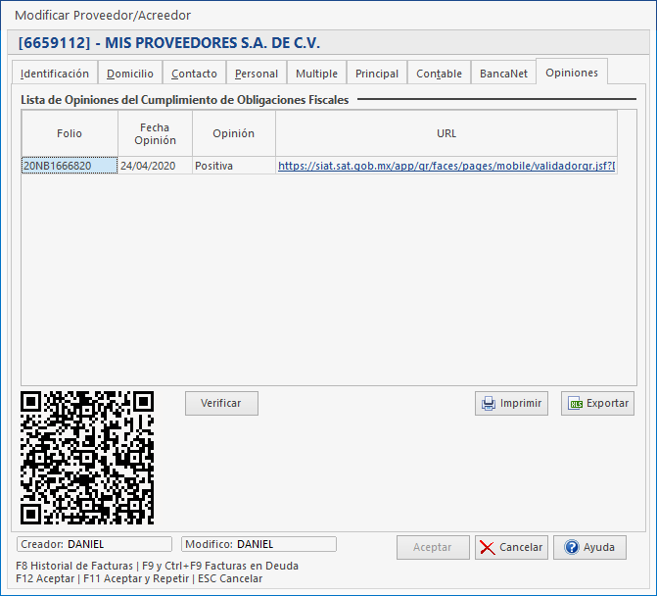Switch to the Identificación tab
The height and width of the screenshot is (596, 657).
click(55, 74)
